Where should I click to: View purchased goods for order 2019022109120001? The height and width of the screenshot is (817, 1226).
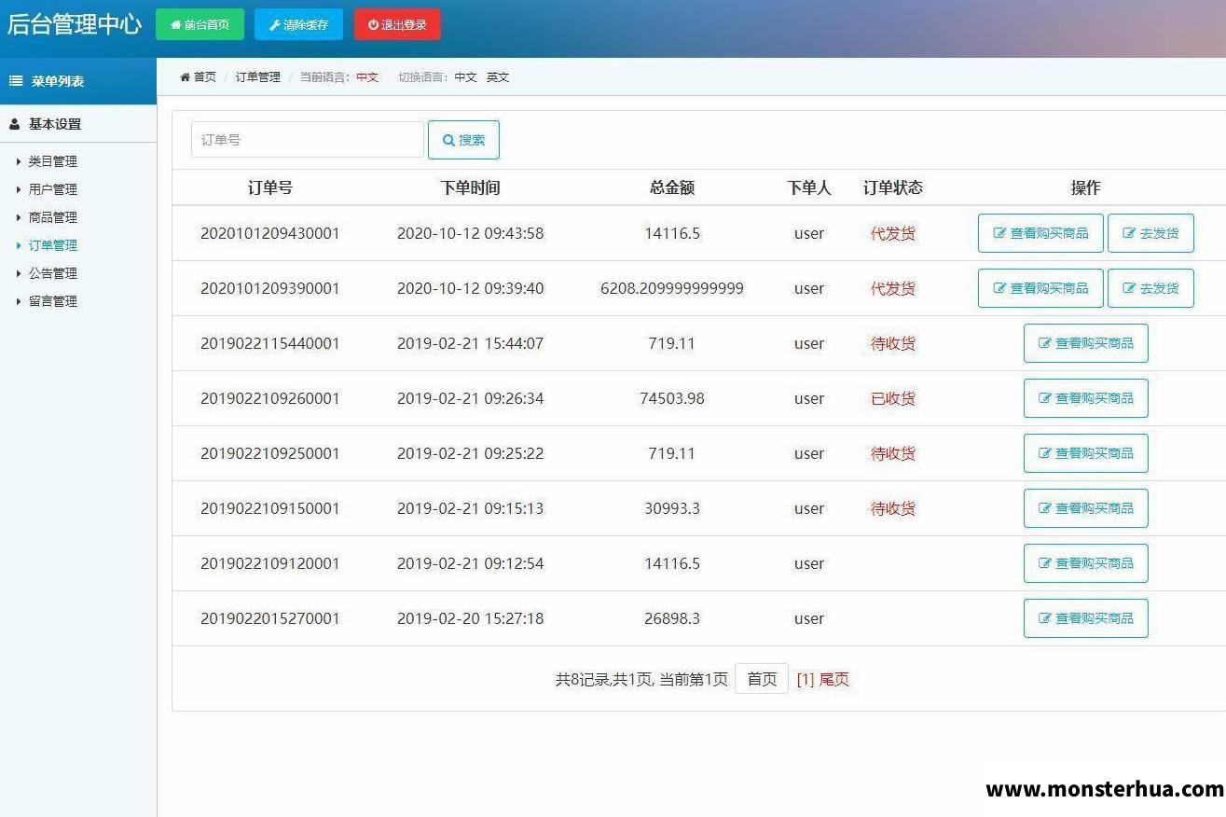(1086, 563)
